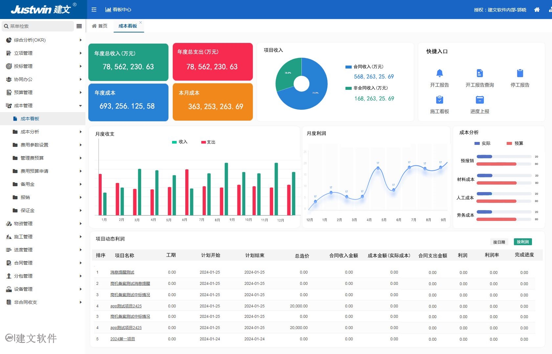Open 开工报告查询 document shortcut icon

(480, 73)
